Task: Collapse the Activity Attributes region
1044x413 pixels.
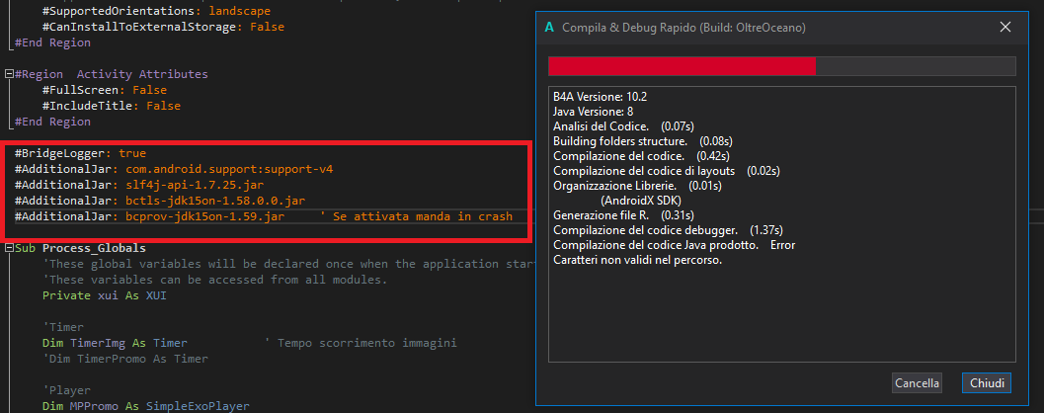Action: pos(9,74)
